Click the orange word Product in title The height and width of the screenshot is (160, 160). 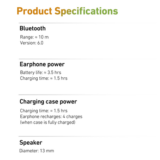pos(34,11)
